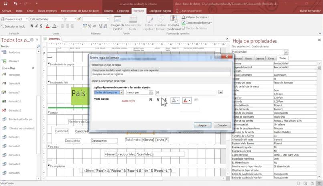
Task: Open the PrecioUnidad object selector in ribbon
Action: point(27,19)
